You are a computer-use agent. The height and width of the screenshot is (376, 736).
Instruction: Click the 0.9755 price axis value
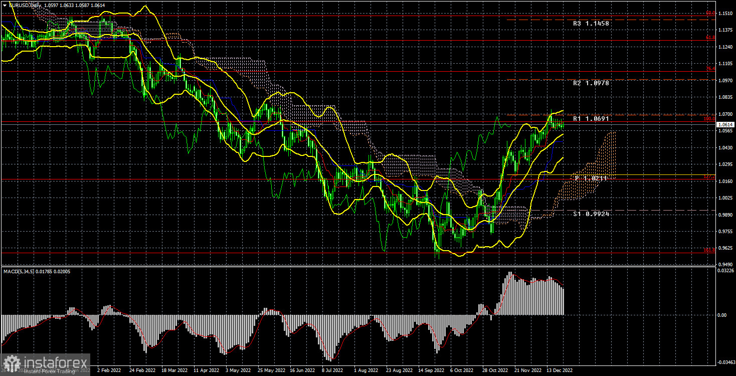coord(725,231)
